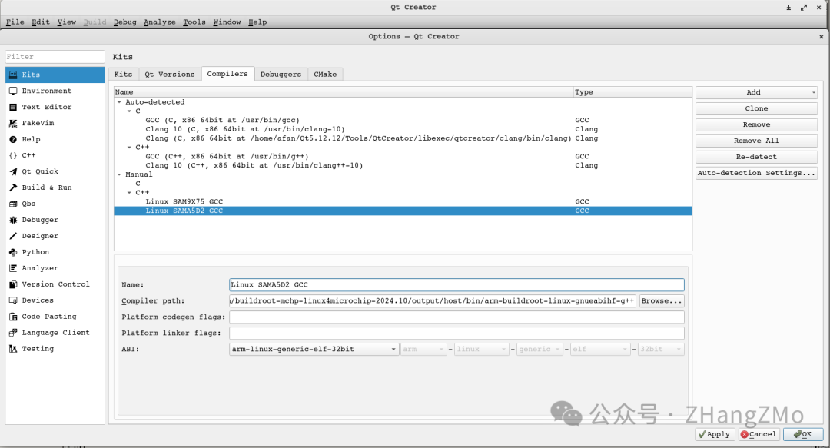Collapse the C group under Auto-detected
Screen dimensions: 830x448
click(129, 111)
